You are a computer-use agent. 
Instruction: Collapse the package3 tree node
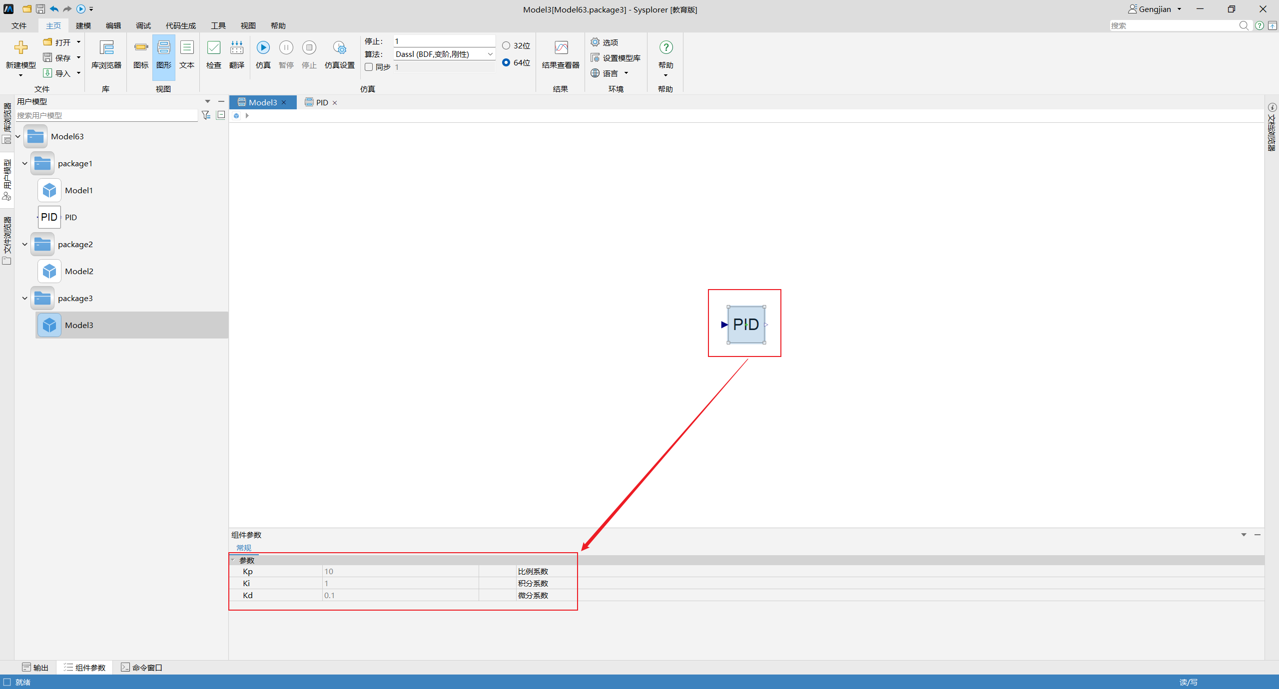click(24, 298)
